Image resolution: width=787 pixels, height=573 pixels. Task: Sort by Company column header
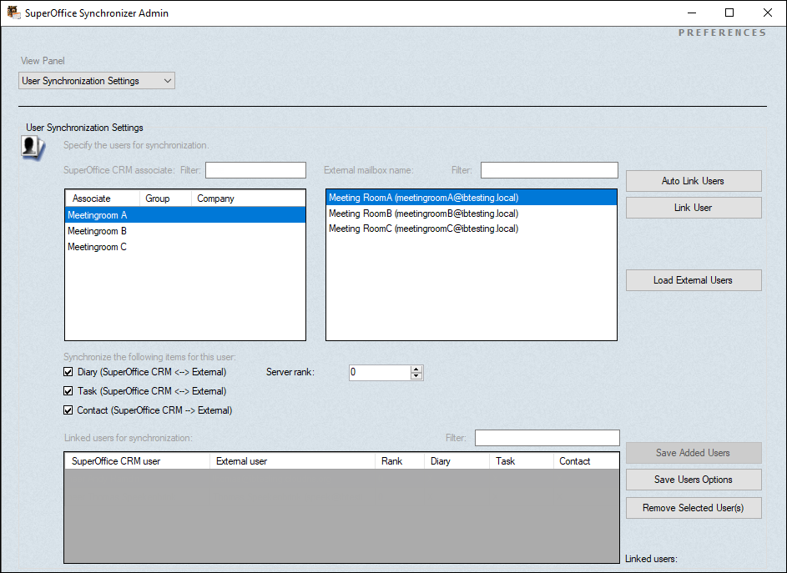click(249, 199)
